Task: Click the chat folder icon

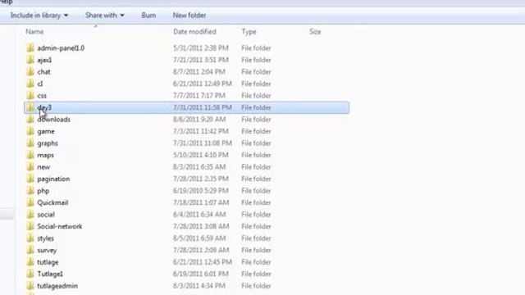Action: (x=30, y=71)
